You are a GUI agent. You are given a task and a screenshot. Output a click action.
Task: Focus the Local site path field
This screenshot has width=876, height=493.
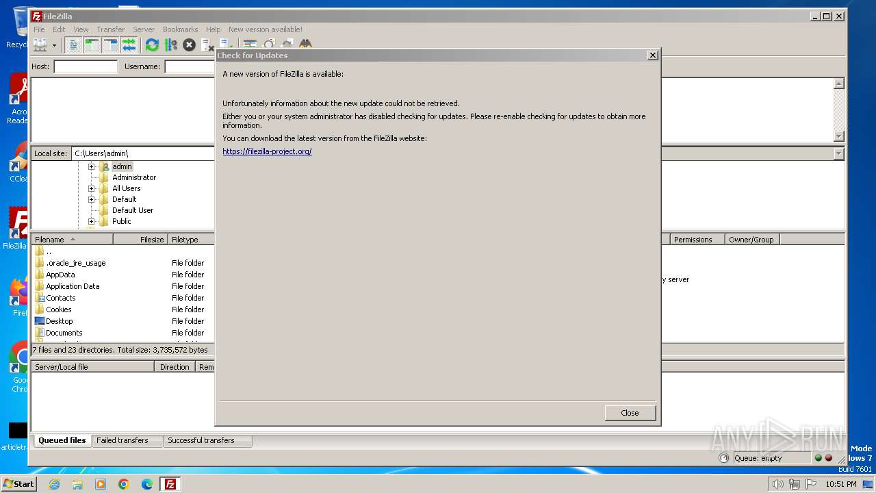[x=143, y=153]
